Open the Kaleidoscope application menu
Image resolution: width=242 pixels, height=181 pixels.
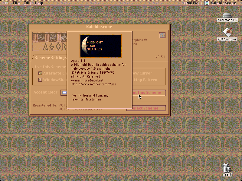tap(221, 3)
